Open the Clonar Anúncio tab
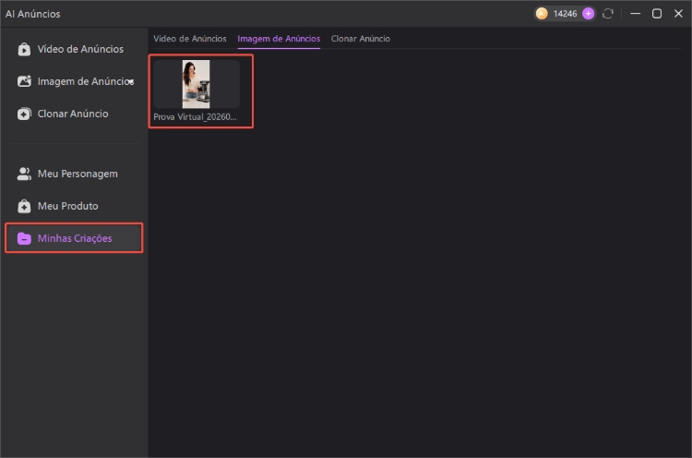 (x=361, y=39)
